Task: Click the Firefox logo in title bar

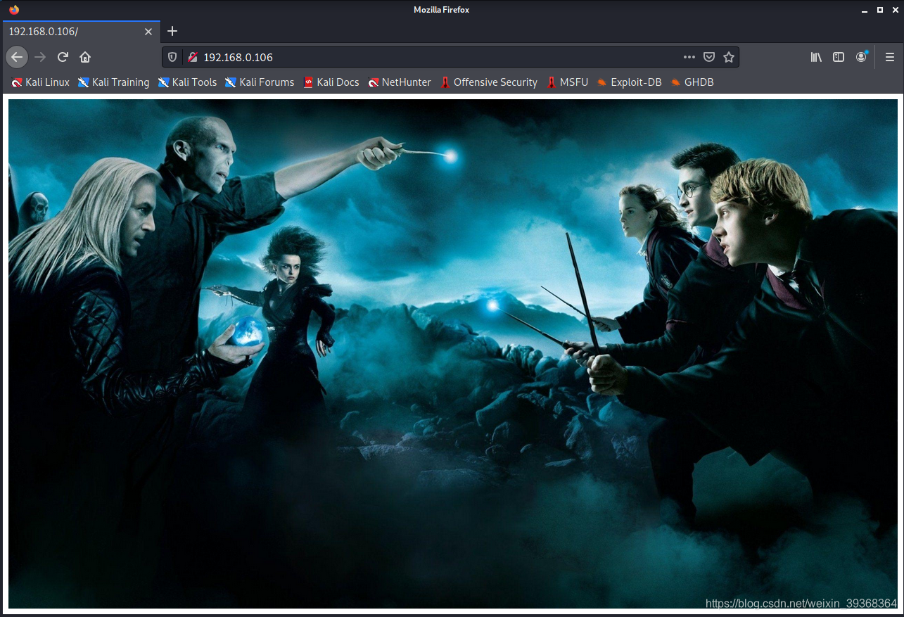Action: coord(14,10)
